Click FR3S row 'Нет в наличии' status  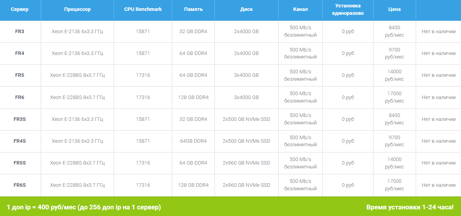pyautogui.click(x=439, y=119)
